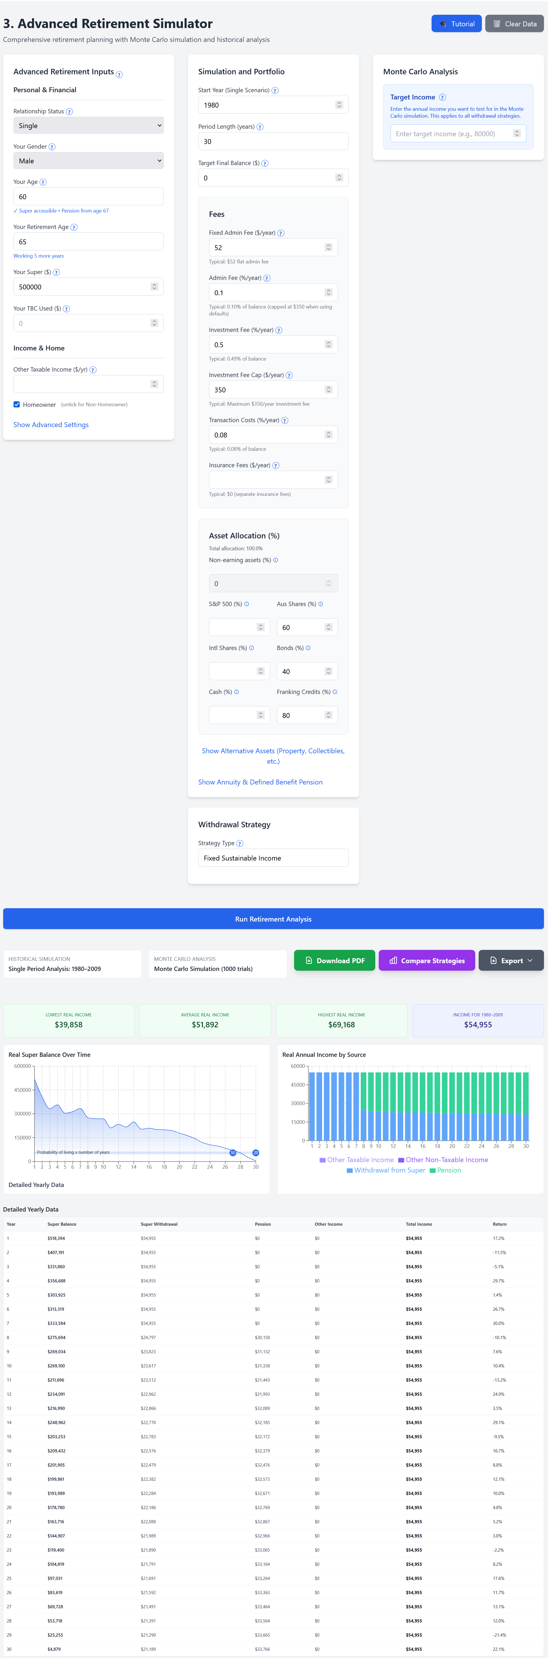Open the Relationship Status dropdown
This screenshot has height=1658, width=548.
(88, 126)
